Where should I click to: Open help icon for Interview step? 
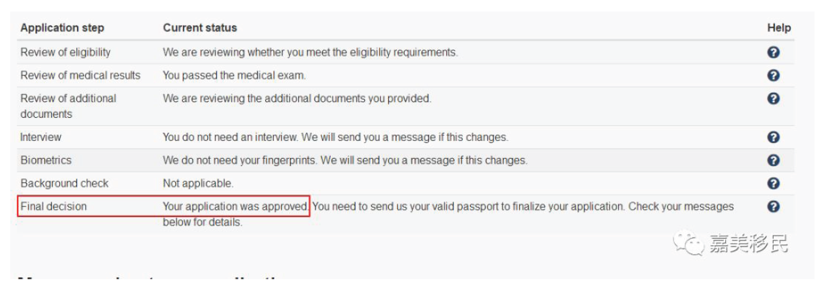tap(774, 138)
